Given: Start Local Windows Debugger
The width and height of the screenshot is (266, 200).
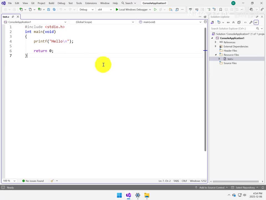Looking at the screenshot, I should (x=131, y=9).
